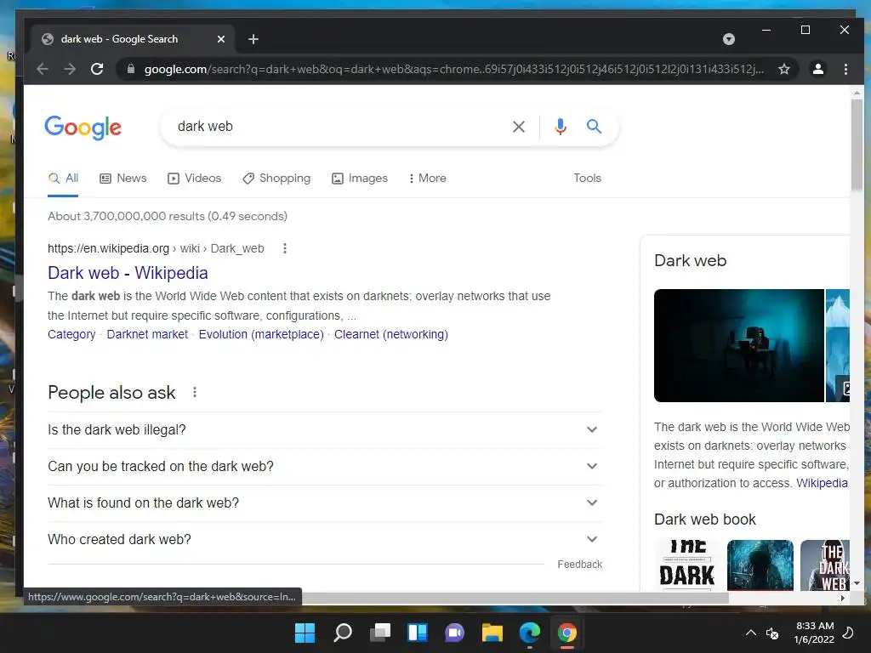This screenshot has height=653, width=871.
Task: Open a new tab with the plus button
Action: (x=253, y=39)
